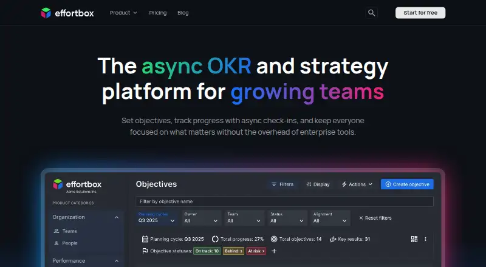This screenshot has height=267, width=486.
Task: Open the Owner filter dropdown
Action: pos(201,218)
